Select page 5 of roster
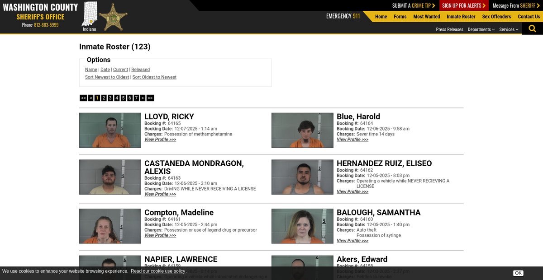Viewport: 543px width, 280px height. point(123,98)
